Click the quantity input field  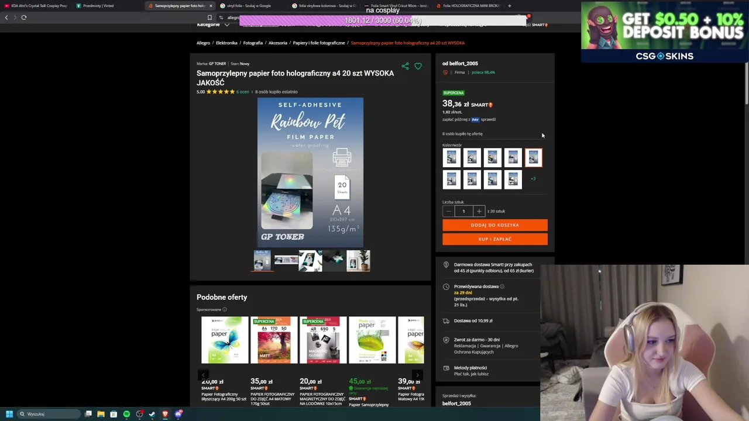click(463, 211)
